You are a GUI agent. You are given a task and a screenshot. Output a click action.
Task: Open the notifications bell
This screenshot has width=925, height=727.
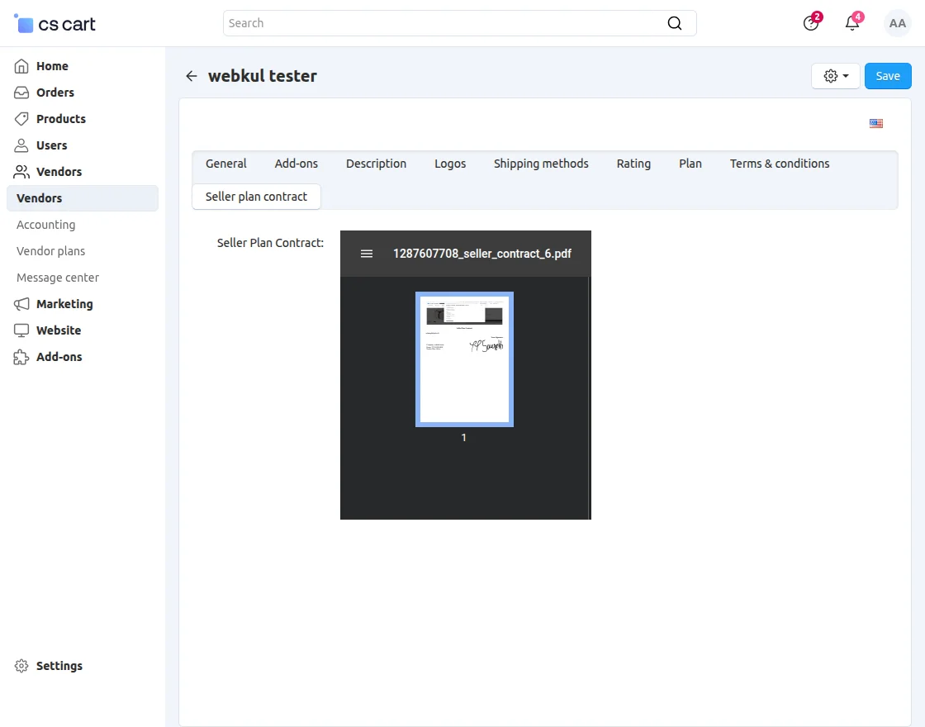(x=852, y=23)
